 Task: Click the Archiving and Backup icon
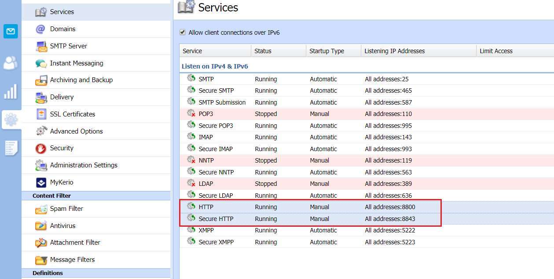pyautogui.click(x=41, y=80)
